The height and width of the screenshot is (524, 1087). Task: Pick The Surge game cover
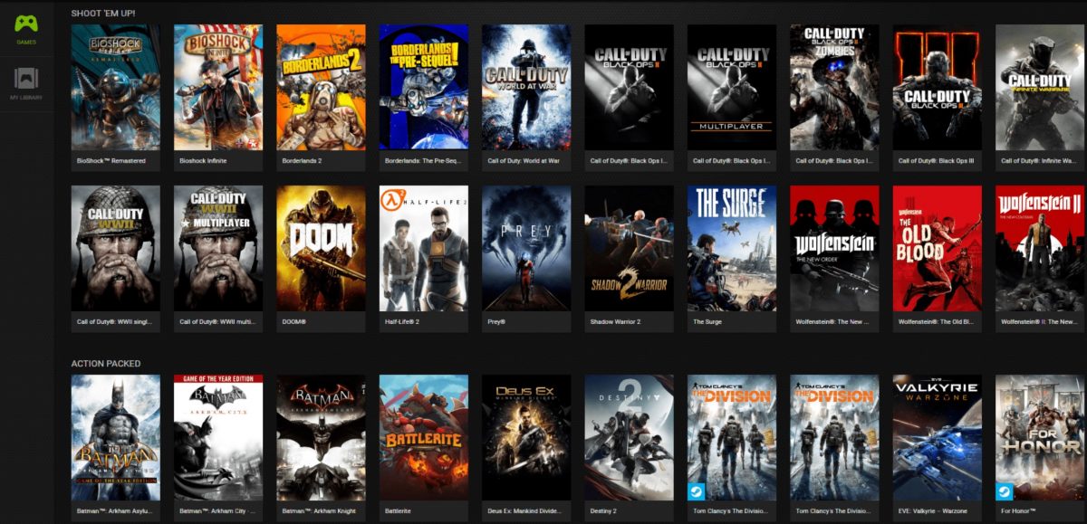click(x=732, y=248)
